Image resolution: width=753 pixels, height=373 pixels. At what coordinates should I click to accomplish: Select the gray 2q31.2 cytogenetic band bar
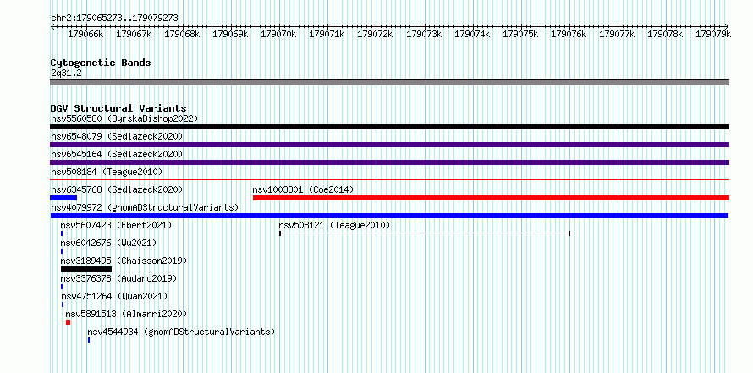coord(389,82)
